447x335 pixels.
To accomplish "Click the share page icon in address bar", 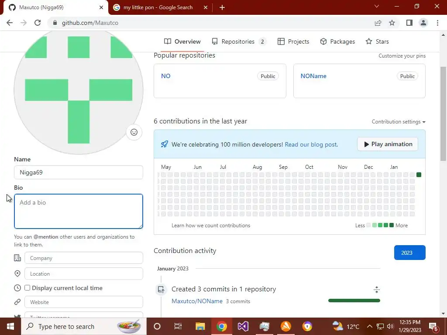I will tap(378, 23).
